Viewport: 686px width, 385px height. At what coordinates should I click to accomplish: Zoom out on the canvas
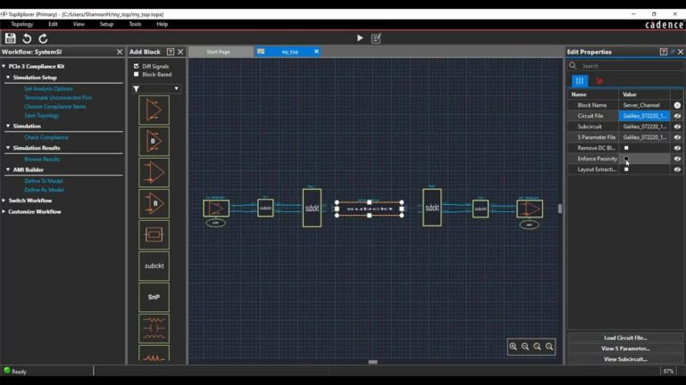pyautogui.click(x=525, y=347)
